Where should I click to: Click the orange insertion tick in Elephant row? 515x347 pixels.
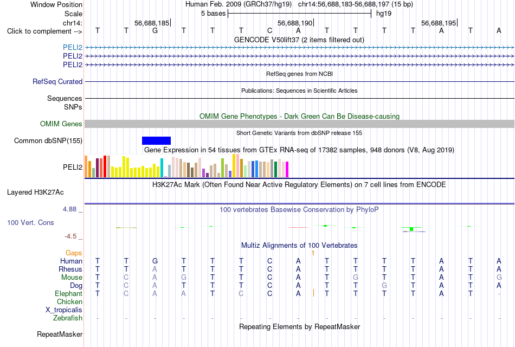[x=313, y=293]
